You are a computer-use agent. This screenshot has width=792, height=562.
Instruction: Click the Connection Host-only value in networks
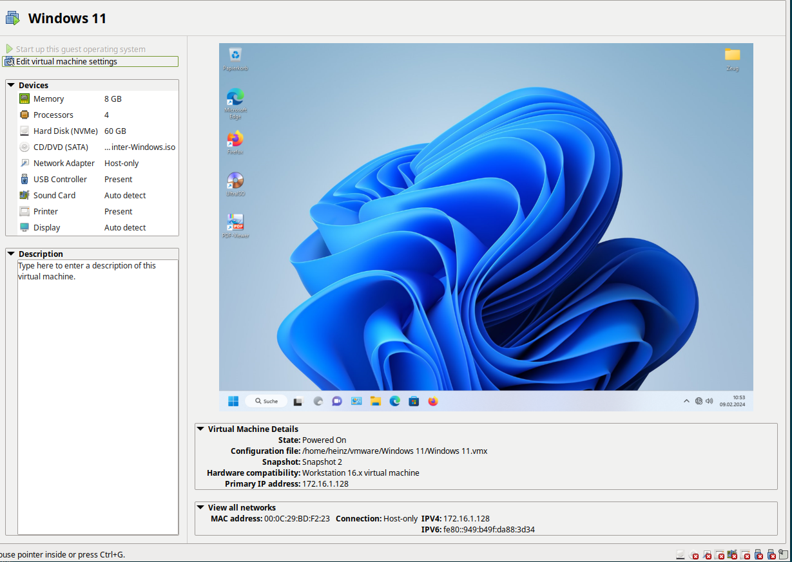[x=401, y=519]
